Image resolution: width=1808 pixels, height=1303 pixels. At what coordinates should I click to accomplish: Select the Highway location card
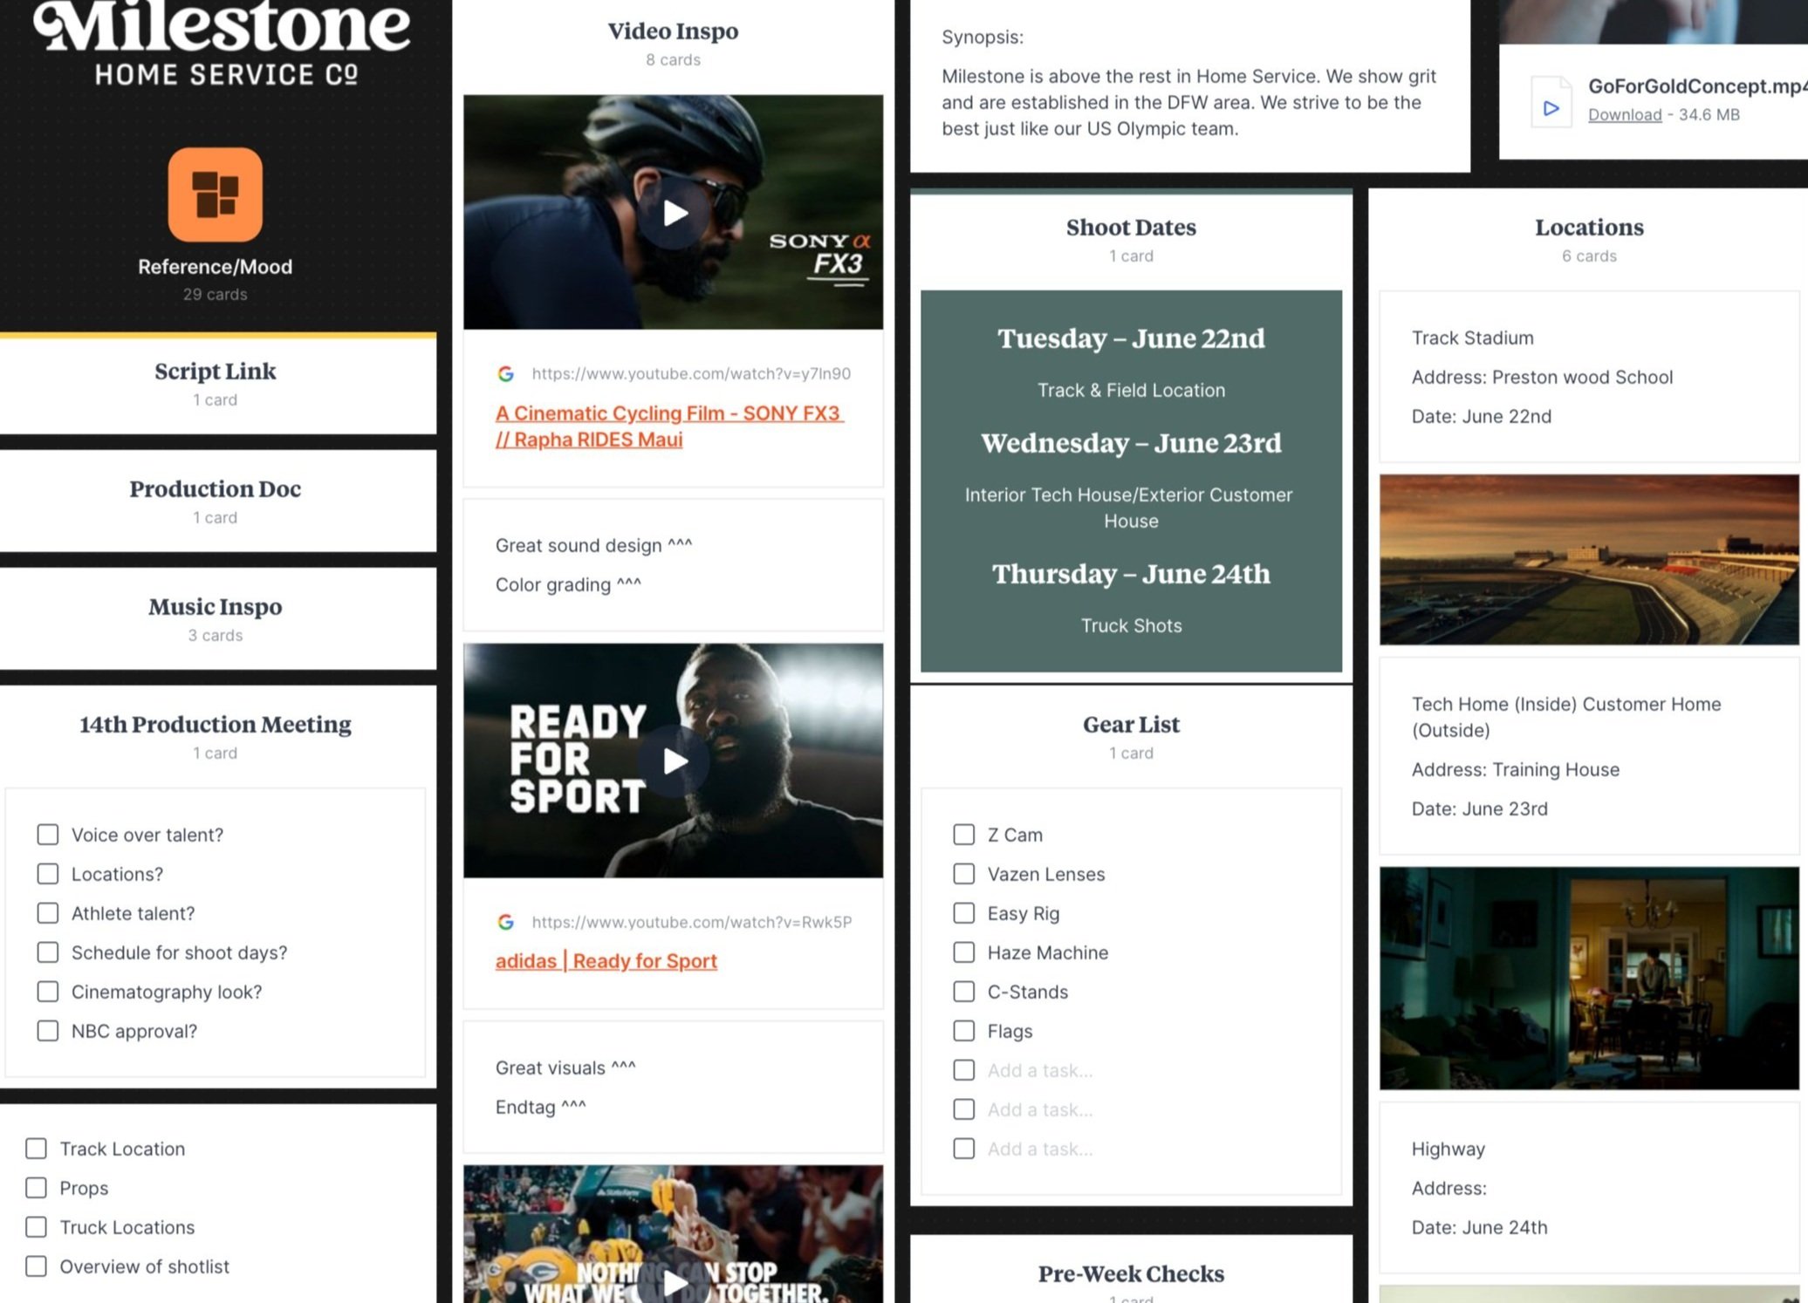click(x=1589, y=1187)
